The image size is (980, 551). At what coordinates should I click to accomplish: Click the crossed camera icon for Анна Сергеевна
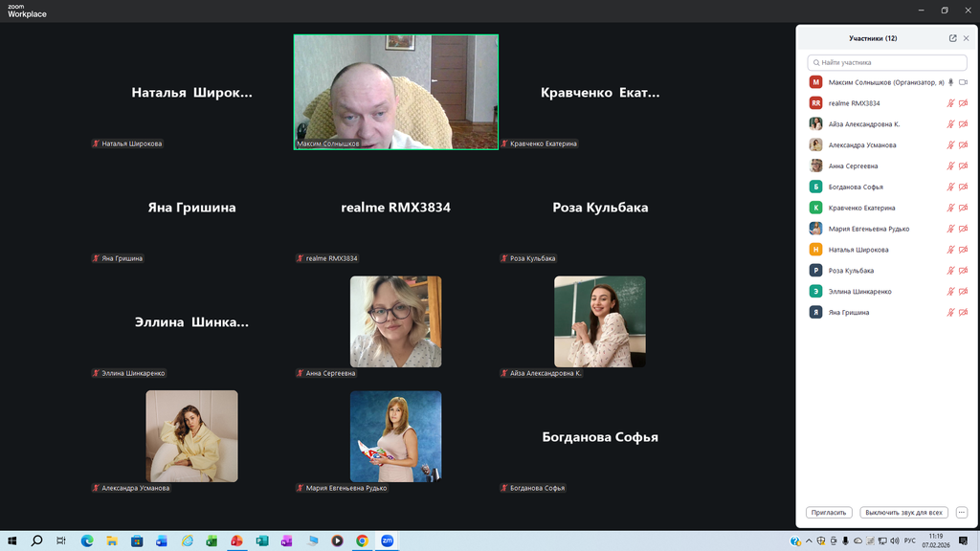point(964,166)
